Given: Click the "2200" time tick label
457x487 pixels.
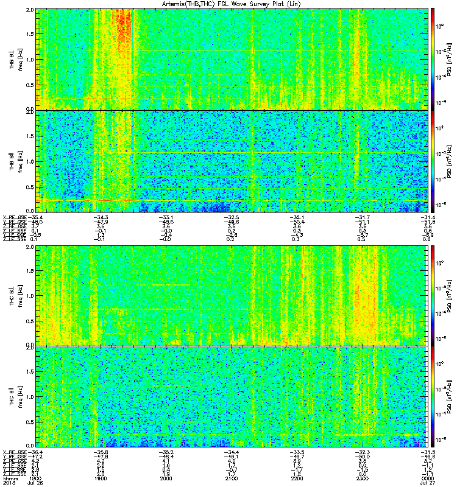Looking at the screenshot, I should [x=297, y=478].
